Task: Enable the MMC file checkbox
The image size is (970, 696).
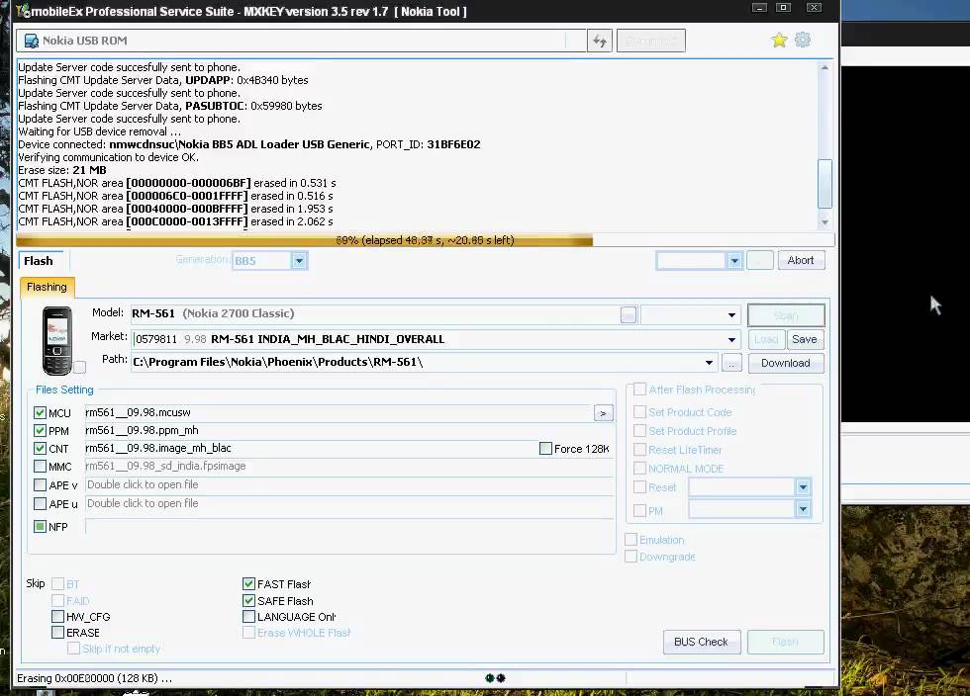Action: (41, 466)
